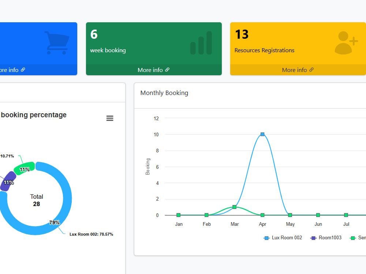Click the number 13 on yellow card
366x274 pixels.
click(x=242, y=34)
